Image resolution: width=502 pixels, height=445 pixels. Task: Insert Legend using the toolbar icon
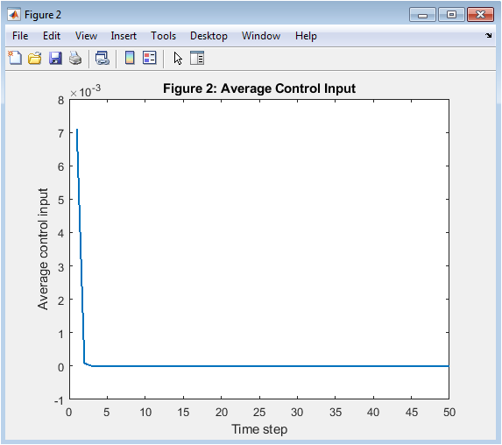150,58
